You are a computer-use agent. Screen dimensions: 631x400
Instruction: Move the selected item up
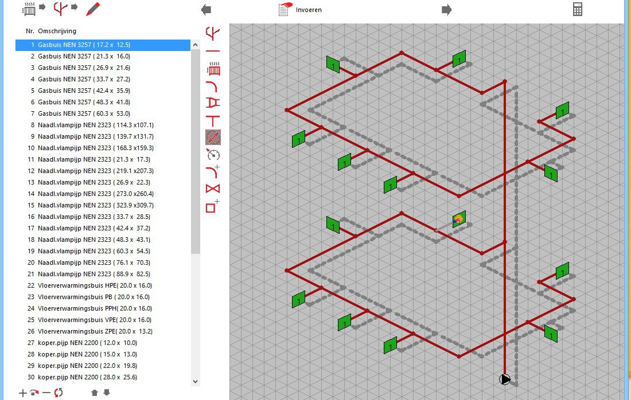pos(95,393)
